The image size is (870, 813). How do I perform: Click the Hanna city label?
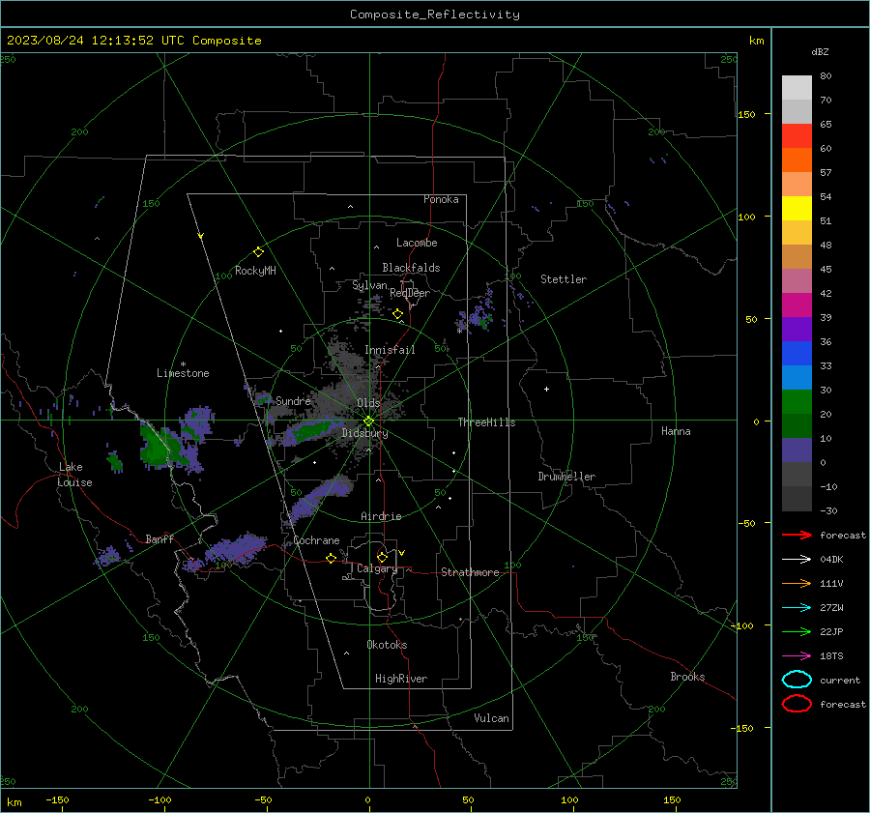(676, 431)
